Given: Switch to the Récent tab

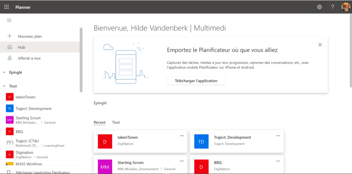Looking at the screenshot, I should pyautogui.click(x=99, y=122).
